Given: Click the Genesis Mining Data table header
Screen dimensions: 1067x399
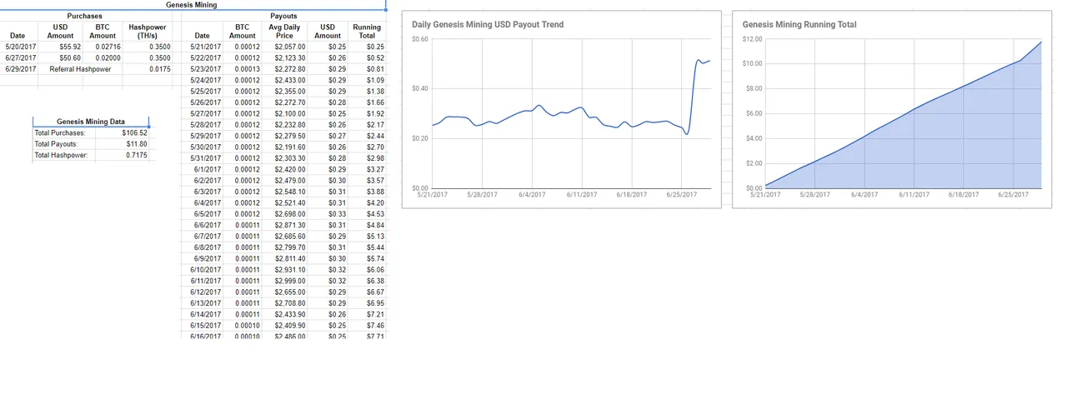Looking at the screenshot, I should 90,122.
